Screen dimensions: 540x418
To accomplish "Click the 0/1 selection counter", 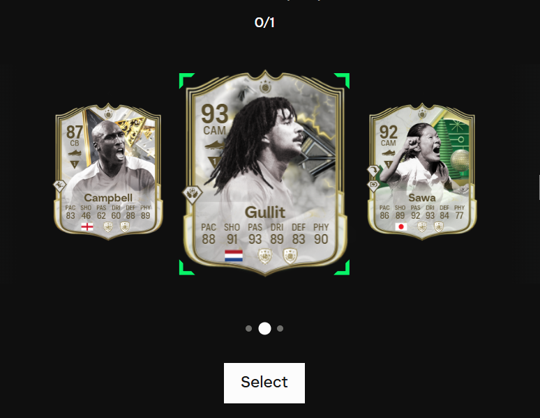I will [264, 23].
